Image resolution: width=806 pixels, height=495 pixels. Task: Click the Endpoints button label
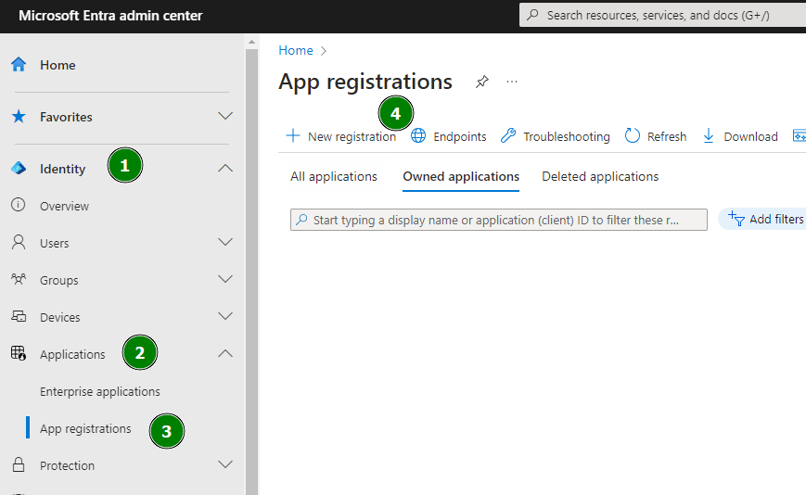459,136
